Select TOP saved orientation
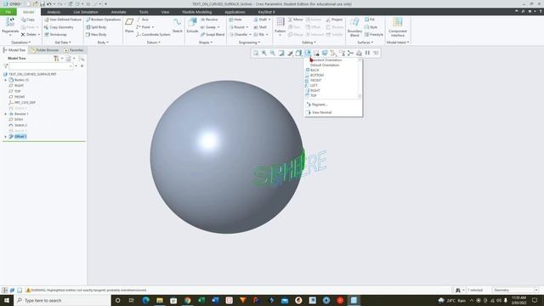The width and height of the screenshot is (544, 306). 314,96
